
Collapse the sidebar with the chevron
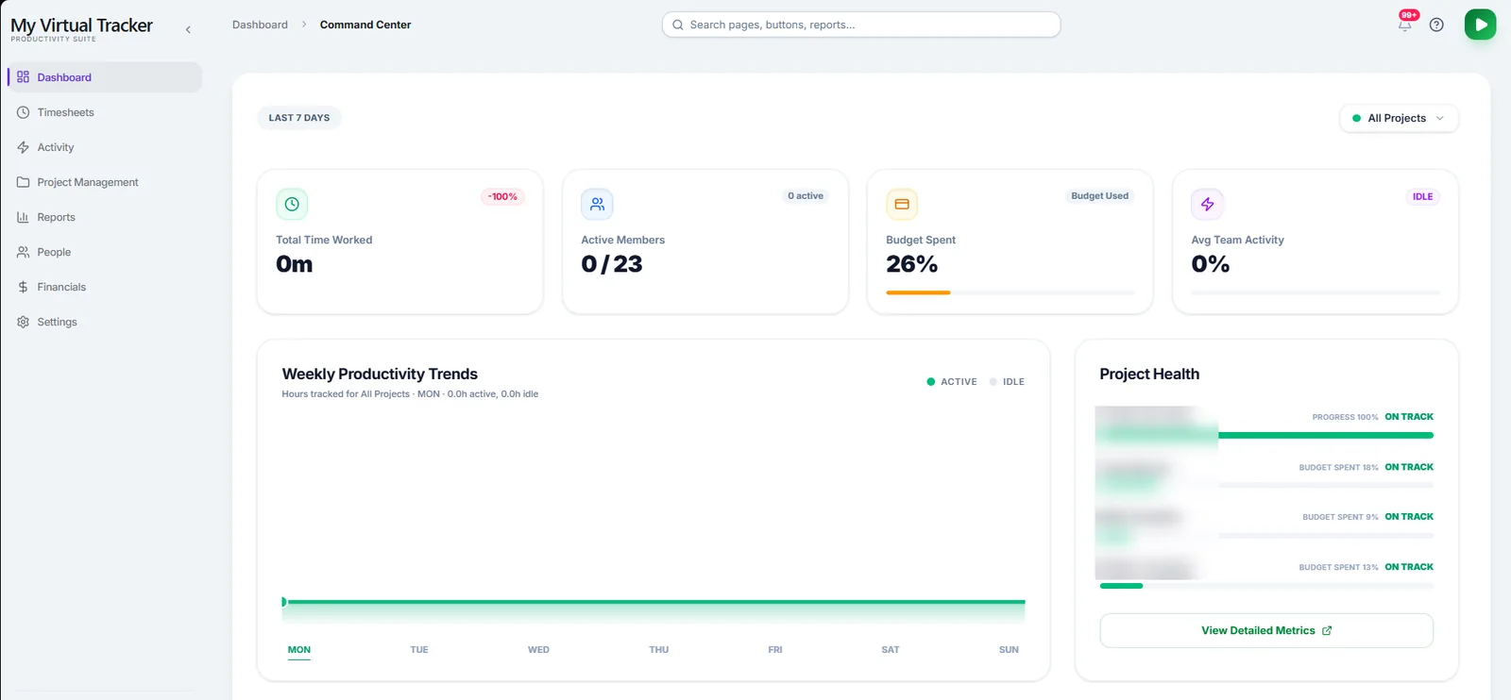coord(188,29)
